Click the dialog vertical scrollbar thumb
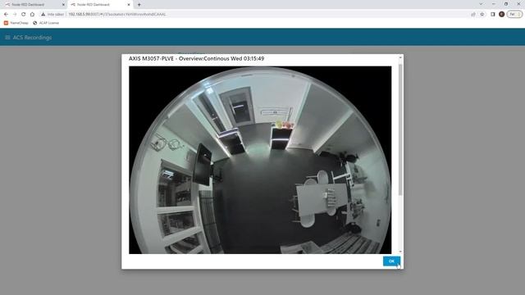This screenshot has height=295, width=525. tap(400, 129)
